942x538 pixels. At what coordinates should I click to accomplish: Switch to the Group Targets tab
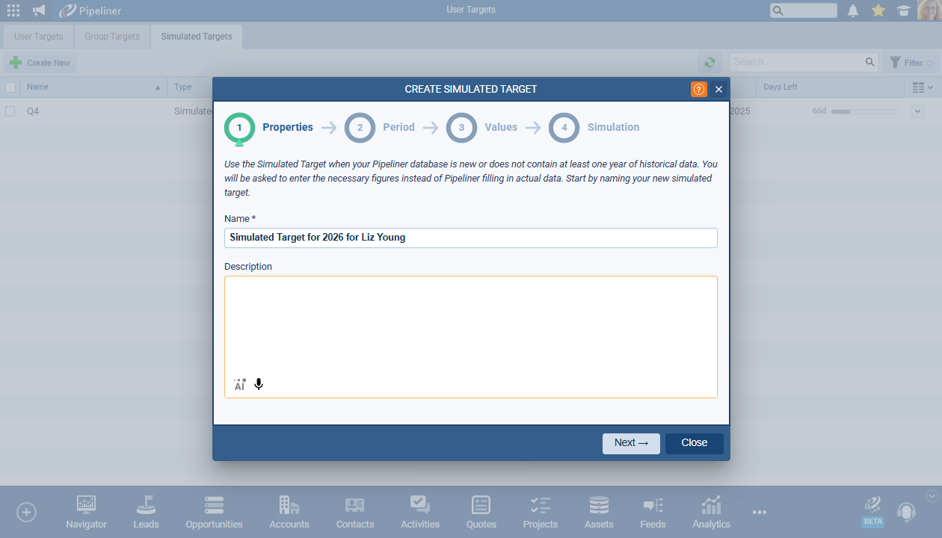[x=112, y=37]
